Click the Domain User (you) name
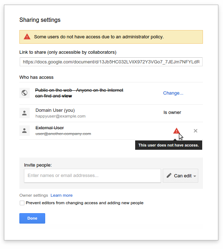Image resolution: width=223 pixels, height=249 pixels. tap(55, 110)
